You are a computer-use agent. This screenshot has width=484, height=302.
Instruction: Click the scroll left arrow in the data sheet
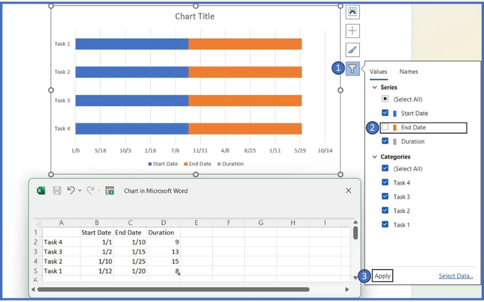click(x=33, y=289)
